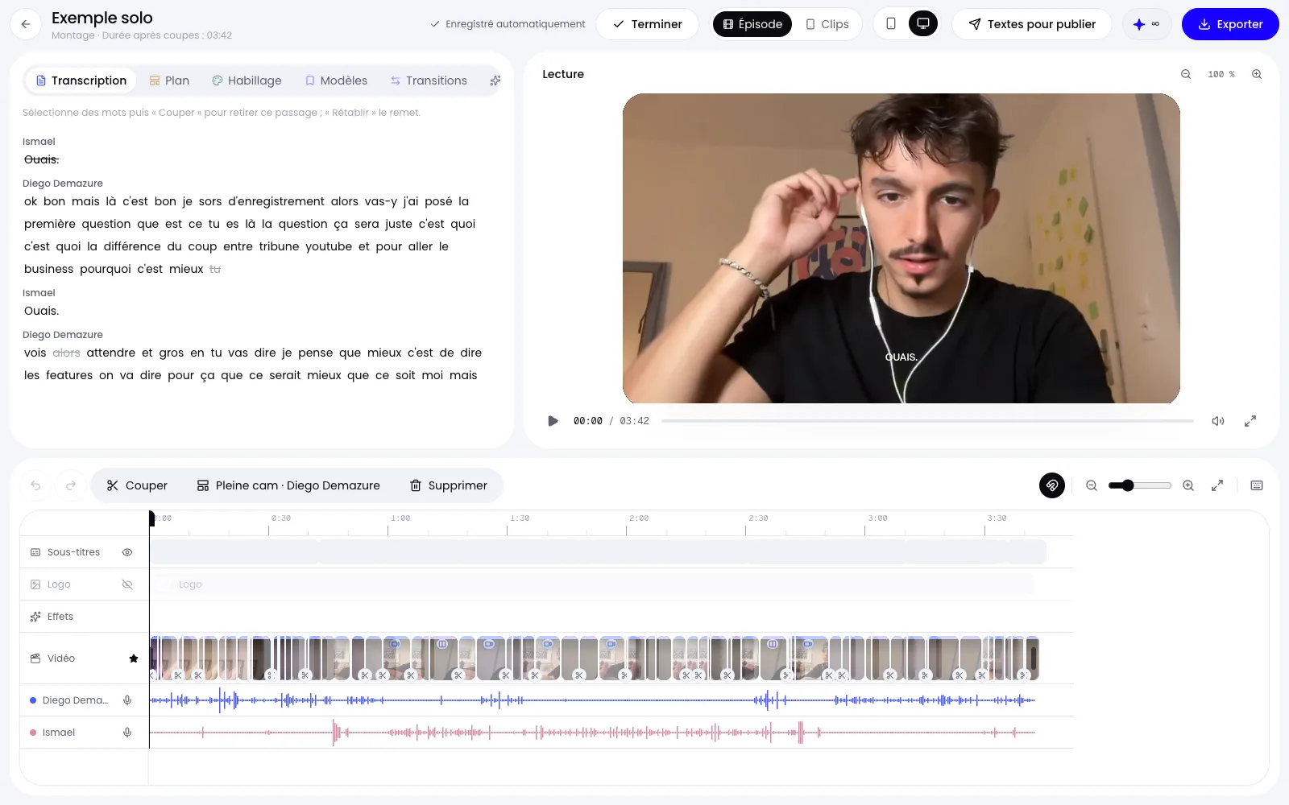The image size is (1289, 805).
Task: Expand the video preview to fullscreen
Action: tap(1250, 421)
